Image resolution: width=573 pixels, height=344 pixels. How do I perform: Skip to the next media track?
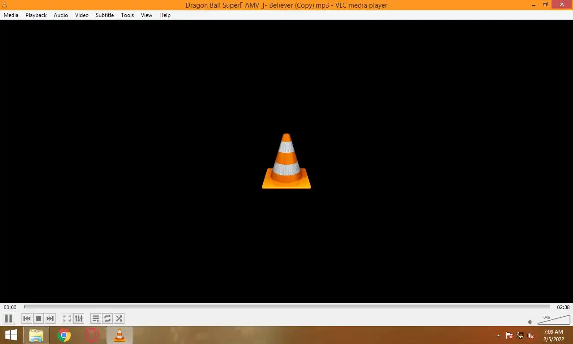[50, 318]
